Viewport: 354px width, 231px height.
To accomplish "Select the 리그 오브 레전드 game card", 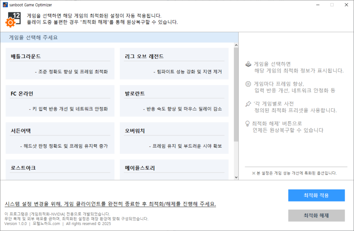I will (174, 64).
